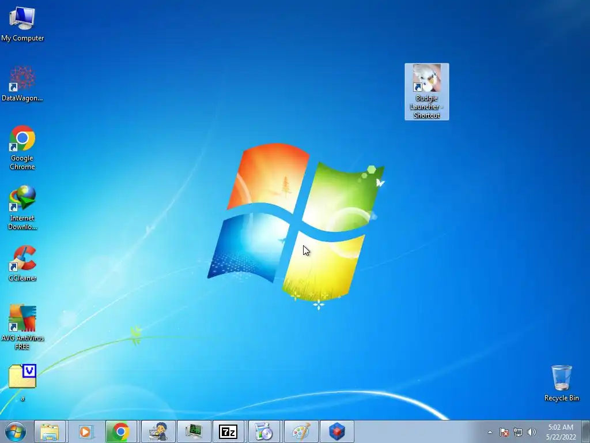This screenshot has height=443, width=590.
Task: Switch to Chrome in the taskbar
Action: coord(121,431)
